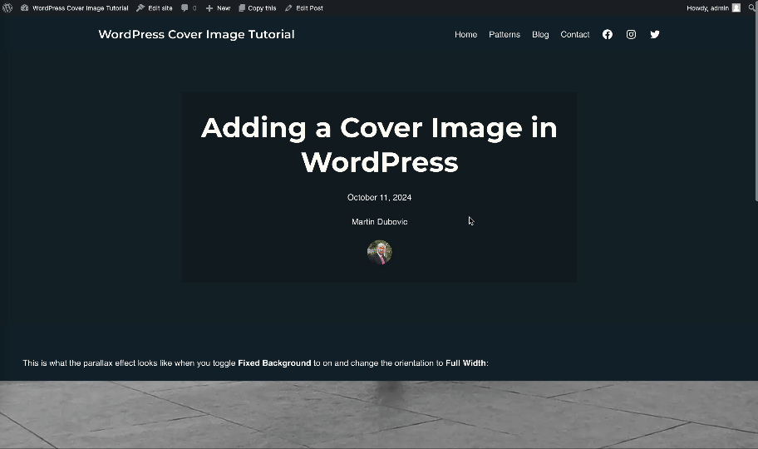Click the site title in the header

(196, 34)
